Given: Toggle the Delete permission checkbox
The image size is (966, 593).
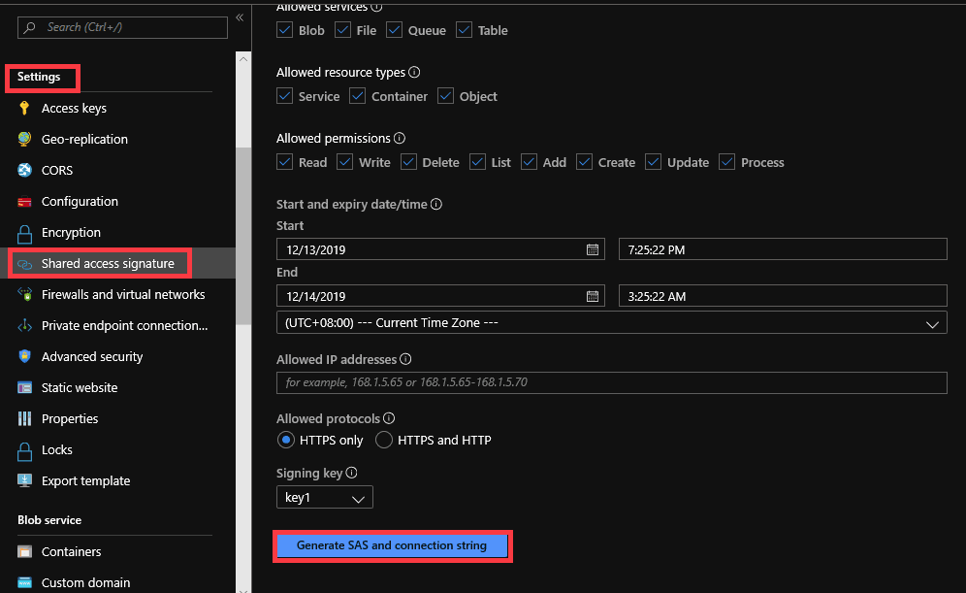Looking at the screenshot, I should (409, 162).
